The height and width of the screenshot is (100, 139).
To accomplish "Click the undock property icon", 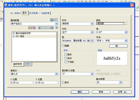I will pyautogui.click(x=48, y=28).
